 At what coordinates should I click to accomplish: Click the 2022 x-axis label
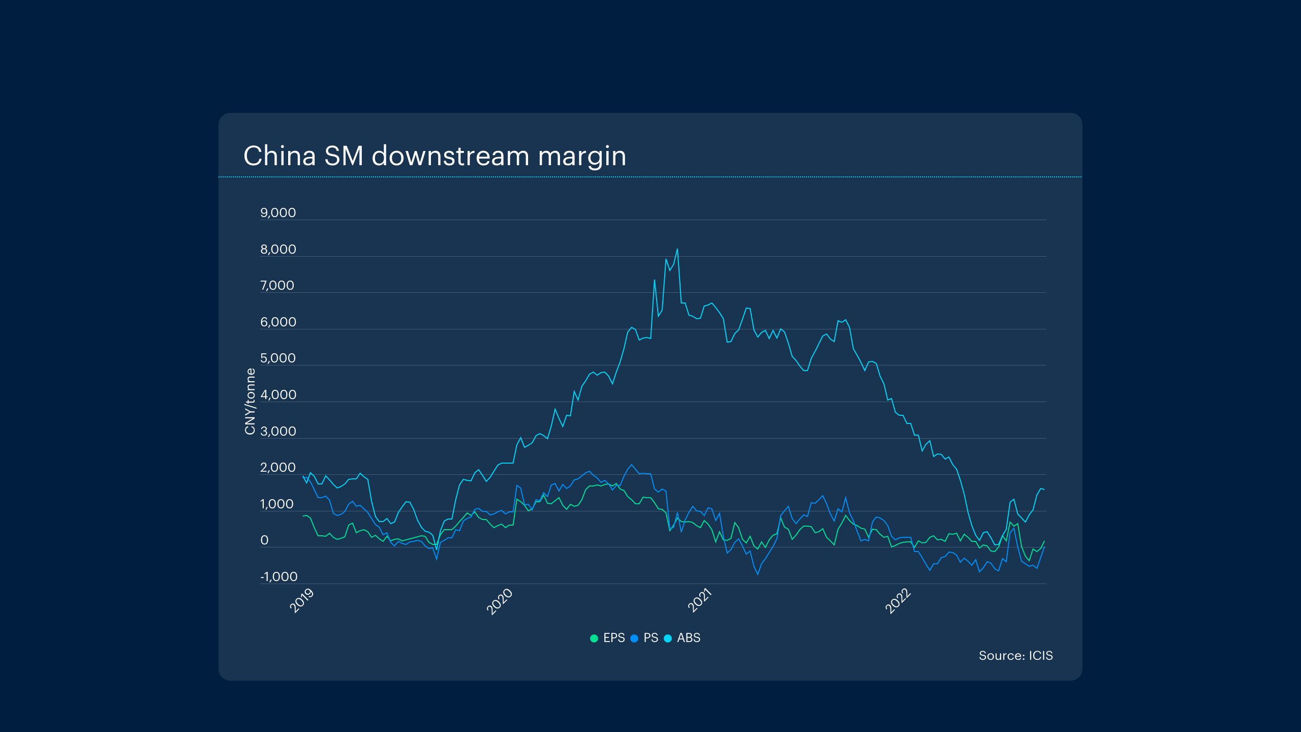pos(898,602)
